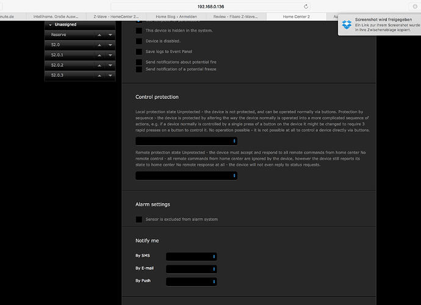
Task: Open the 'By SMS' notify dropdown
Action: click(192, 256)
